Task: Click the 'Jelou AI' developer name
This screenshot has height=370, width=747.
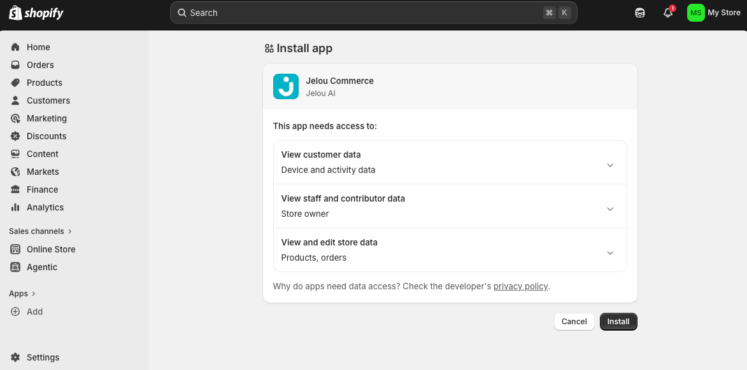Action: point(320,93)
